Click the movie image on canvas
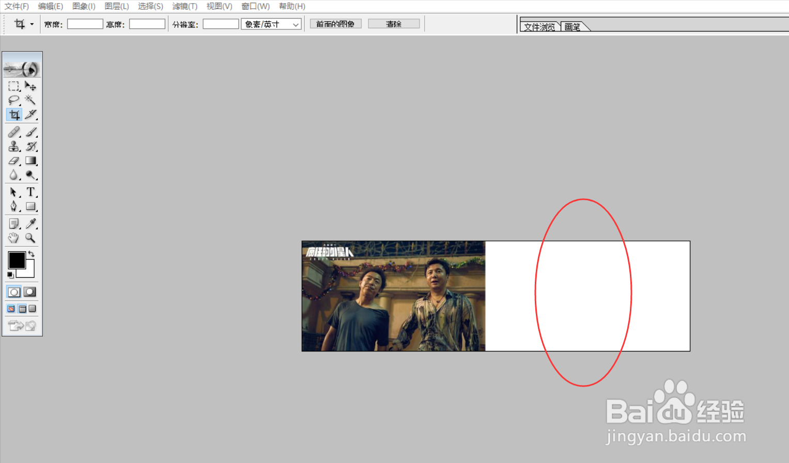This screenshot has height=463, width=789. 394,296
